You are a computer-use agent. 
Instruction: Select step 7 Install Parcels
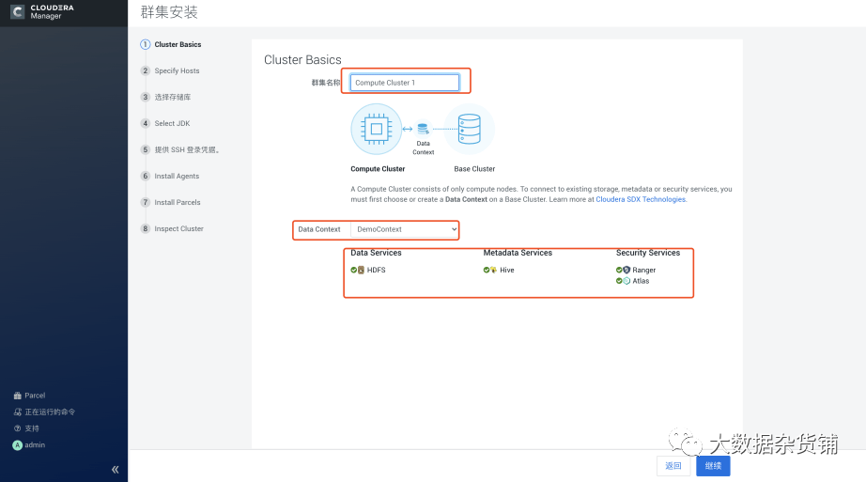click(x=171, y=202)
